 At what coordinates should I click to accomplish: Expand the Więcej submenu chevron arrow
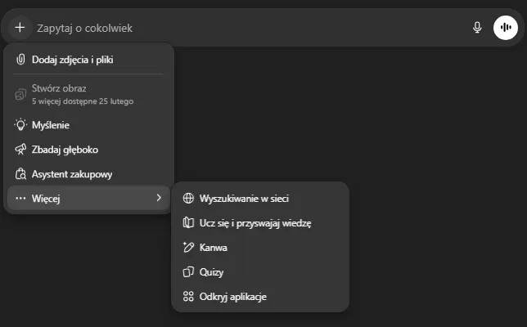[x=159, y=198]
